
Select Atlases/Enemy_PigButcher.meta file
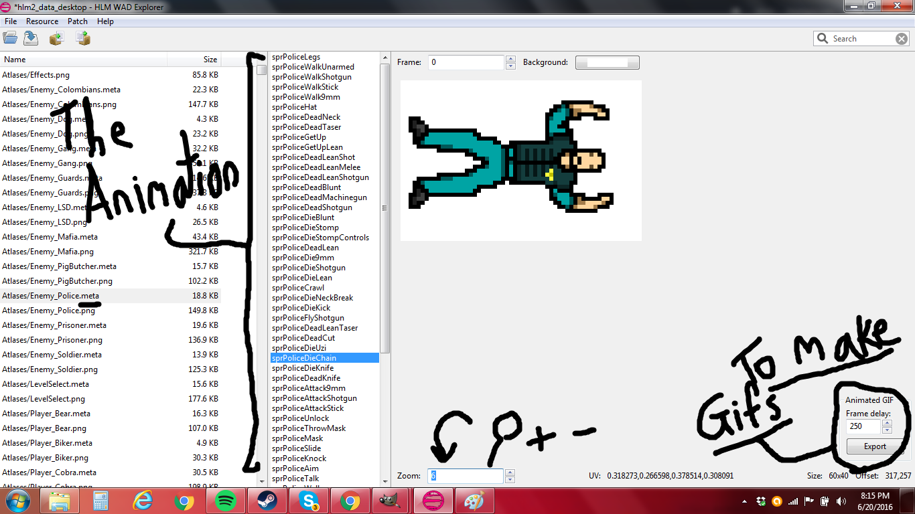click(x=111, y=266)
